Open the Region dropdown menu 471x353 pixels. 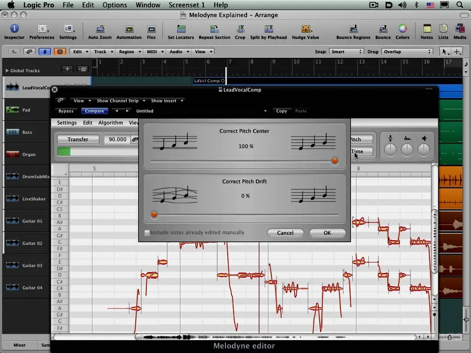point(129,51)
